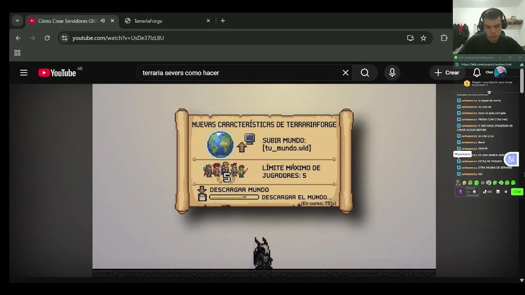Image resolution: width=525 pixels, height=295 pixels.
Task: Click carlosenrzz on 'OTRA PAGINA DE SERVERS'
Action: pyautogui.click(x=469, y=168)
